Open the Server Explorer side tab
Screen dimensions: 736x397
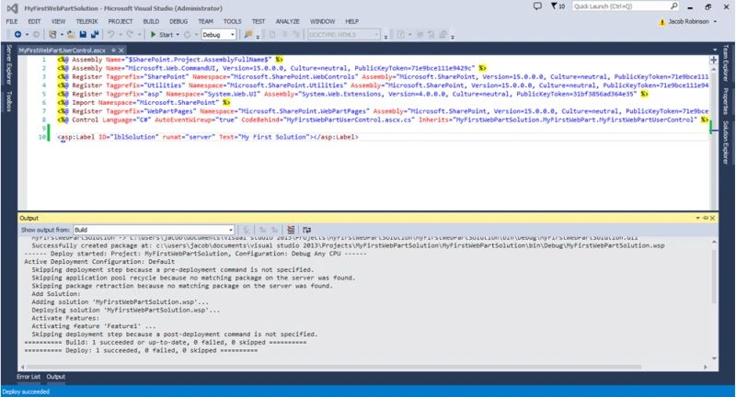pos(8,64)
